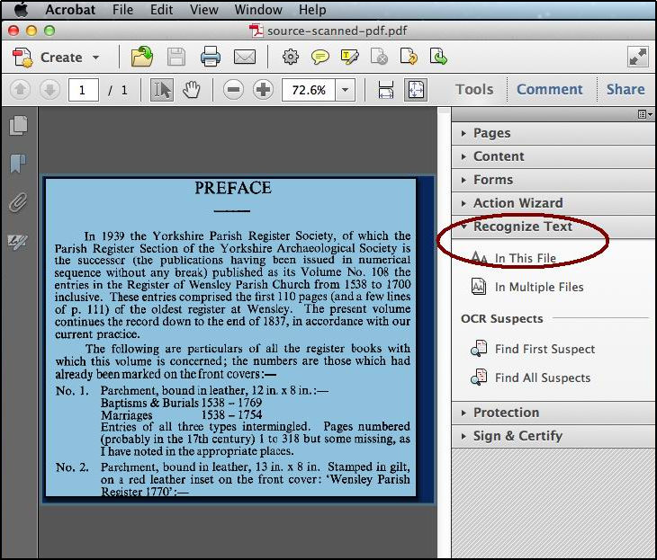Open the Comment pane
Screen dimensions: 657x560
(549, 90)
